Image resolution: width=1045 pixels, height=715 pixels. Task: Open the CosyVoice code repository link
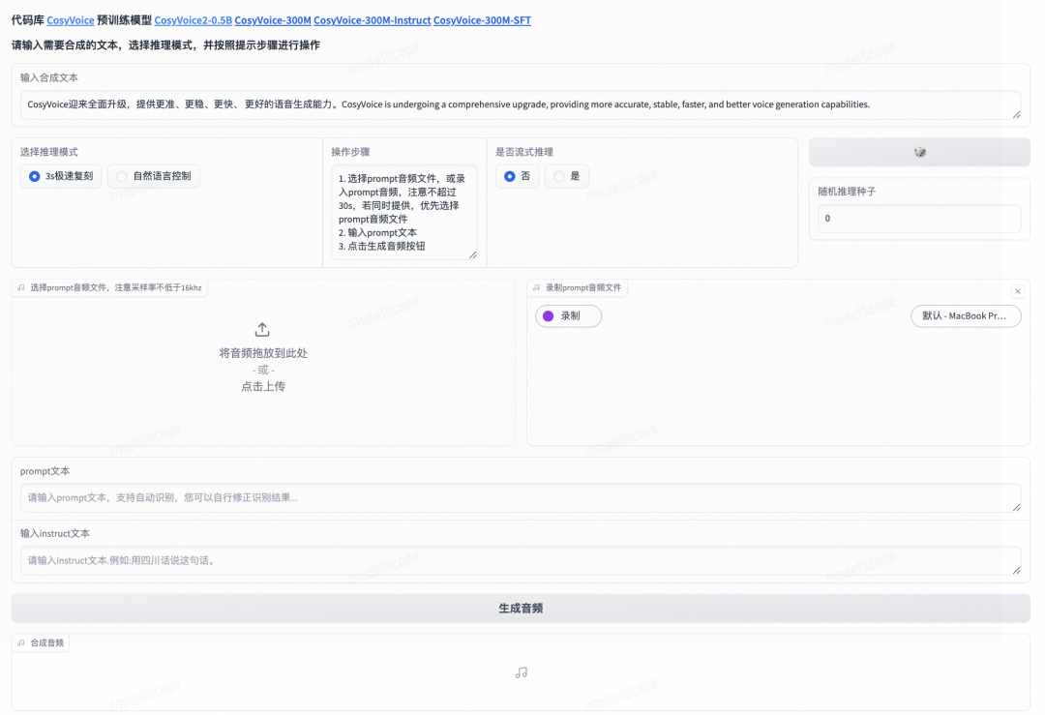(70, 19)
